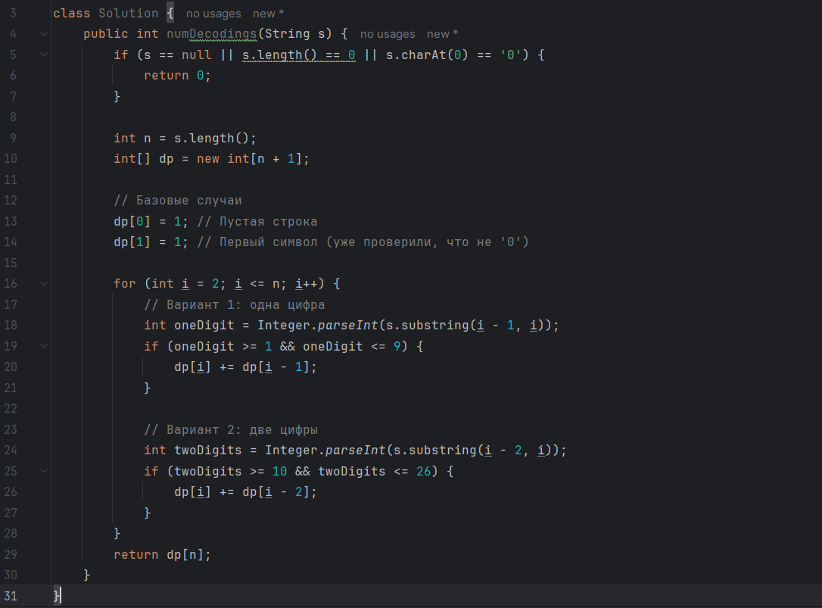Fold the twoDigits if block on line 25

pos(45,471)
